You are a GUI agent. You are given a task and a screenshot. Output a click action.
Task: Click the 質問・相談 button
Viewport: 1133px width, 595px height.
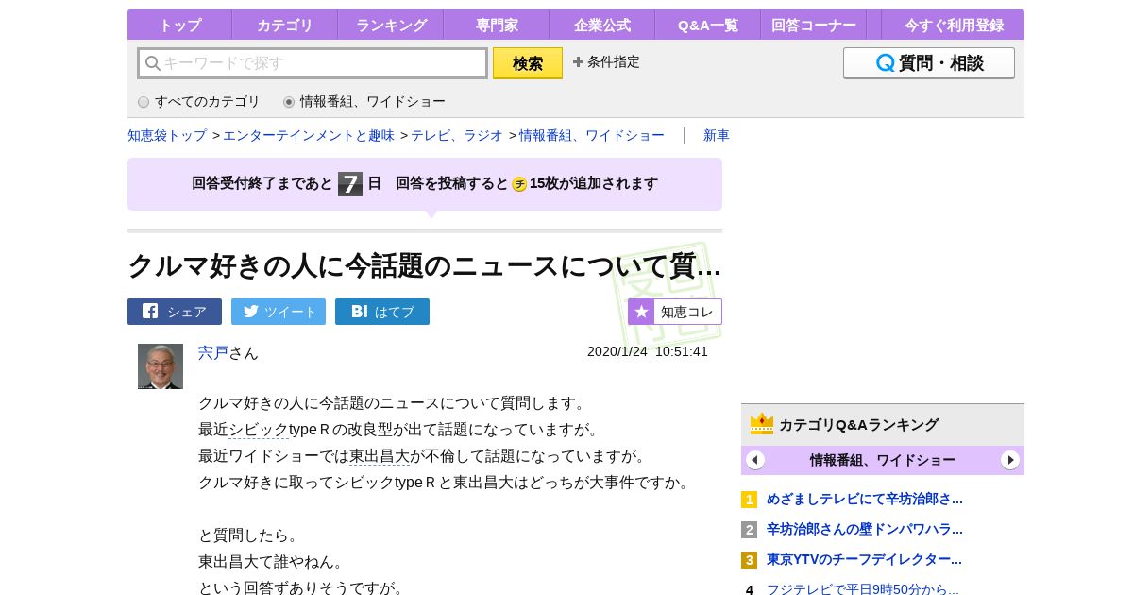[x=929, y=63]
